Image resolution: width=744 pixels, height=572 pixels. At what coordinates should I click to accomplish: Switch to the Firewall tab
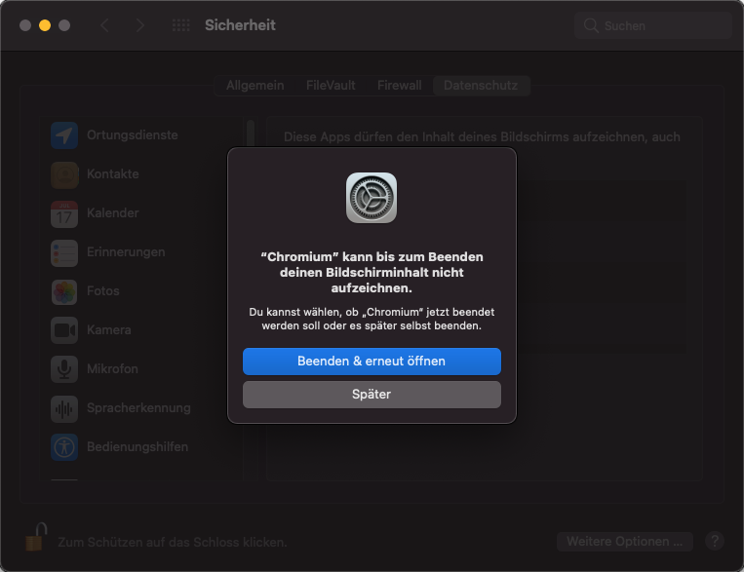tap(399, 86)
